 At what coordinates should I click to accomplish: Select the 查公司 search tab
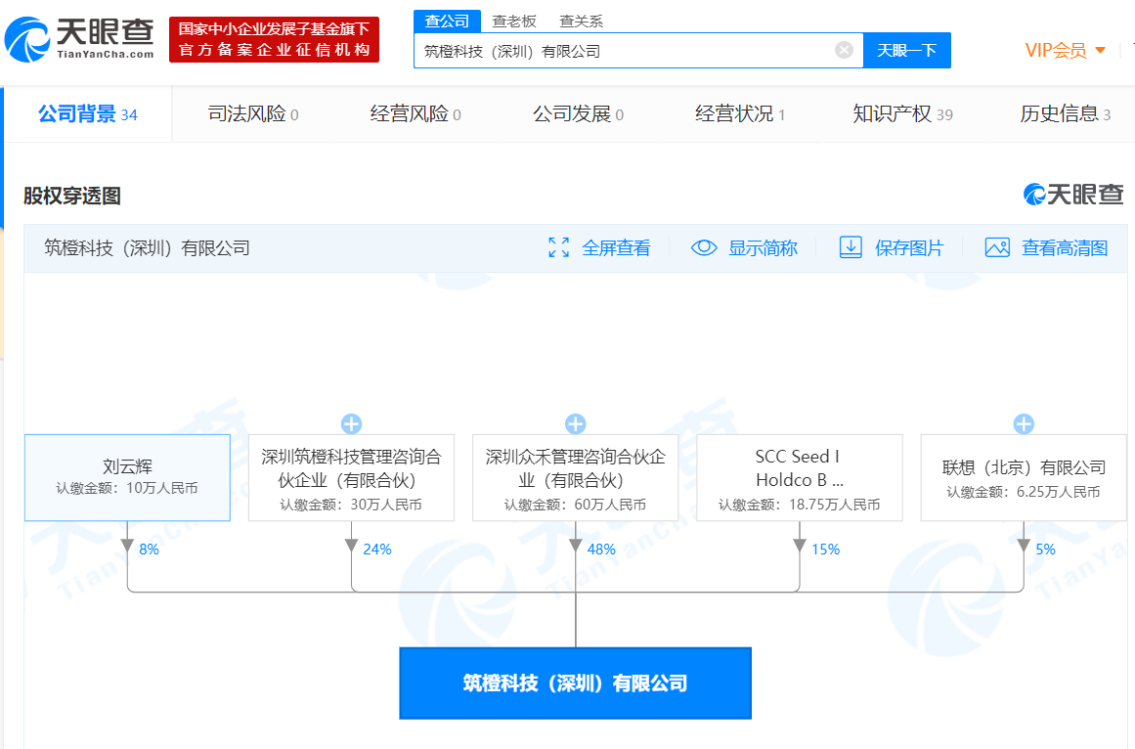tap(447, 21)
